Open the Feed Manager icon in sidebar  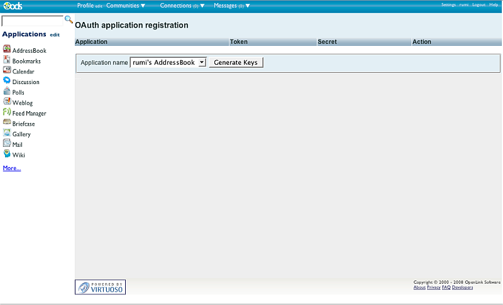point(7,112)
